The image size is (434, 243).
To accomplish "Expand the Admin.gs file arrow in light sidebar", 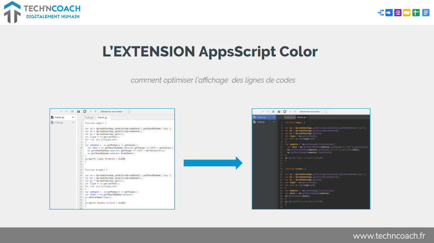I will pos(73,117).
